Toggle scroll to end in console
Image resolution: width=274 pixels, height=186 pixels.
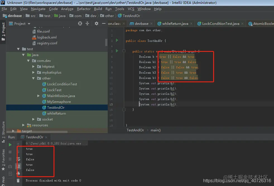pos(18,166)
